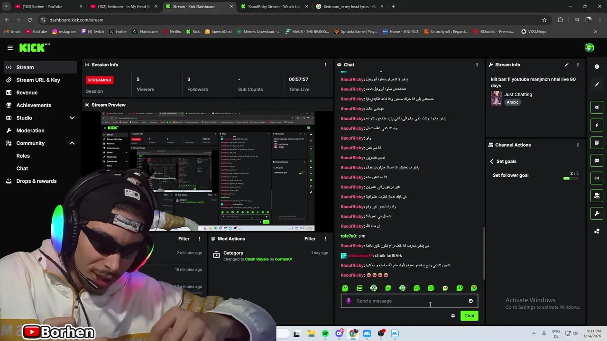Open Session Info panel options menu
This screenshot has width=607, height=341.
[x=325, y=65]
